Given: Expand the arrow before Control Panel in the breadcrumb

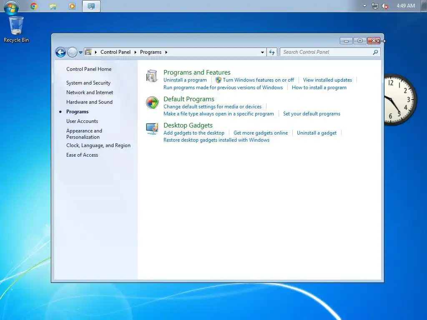Looking at the screenshot, I should pos(96,52).
